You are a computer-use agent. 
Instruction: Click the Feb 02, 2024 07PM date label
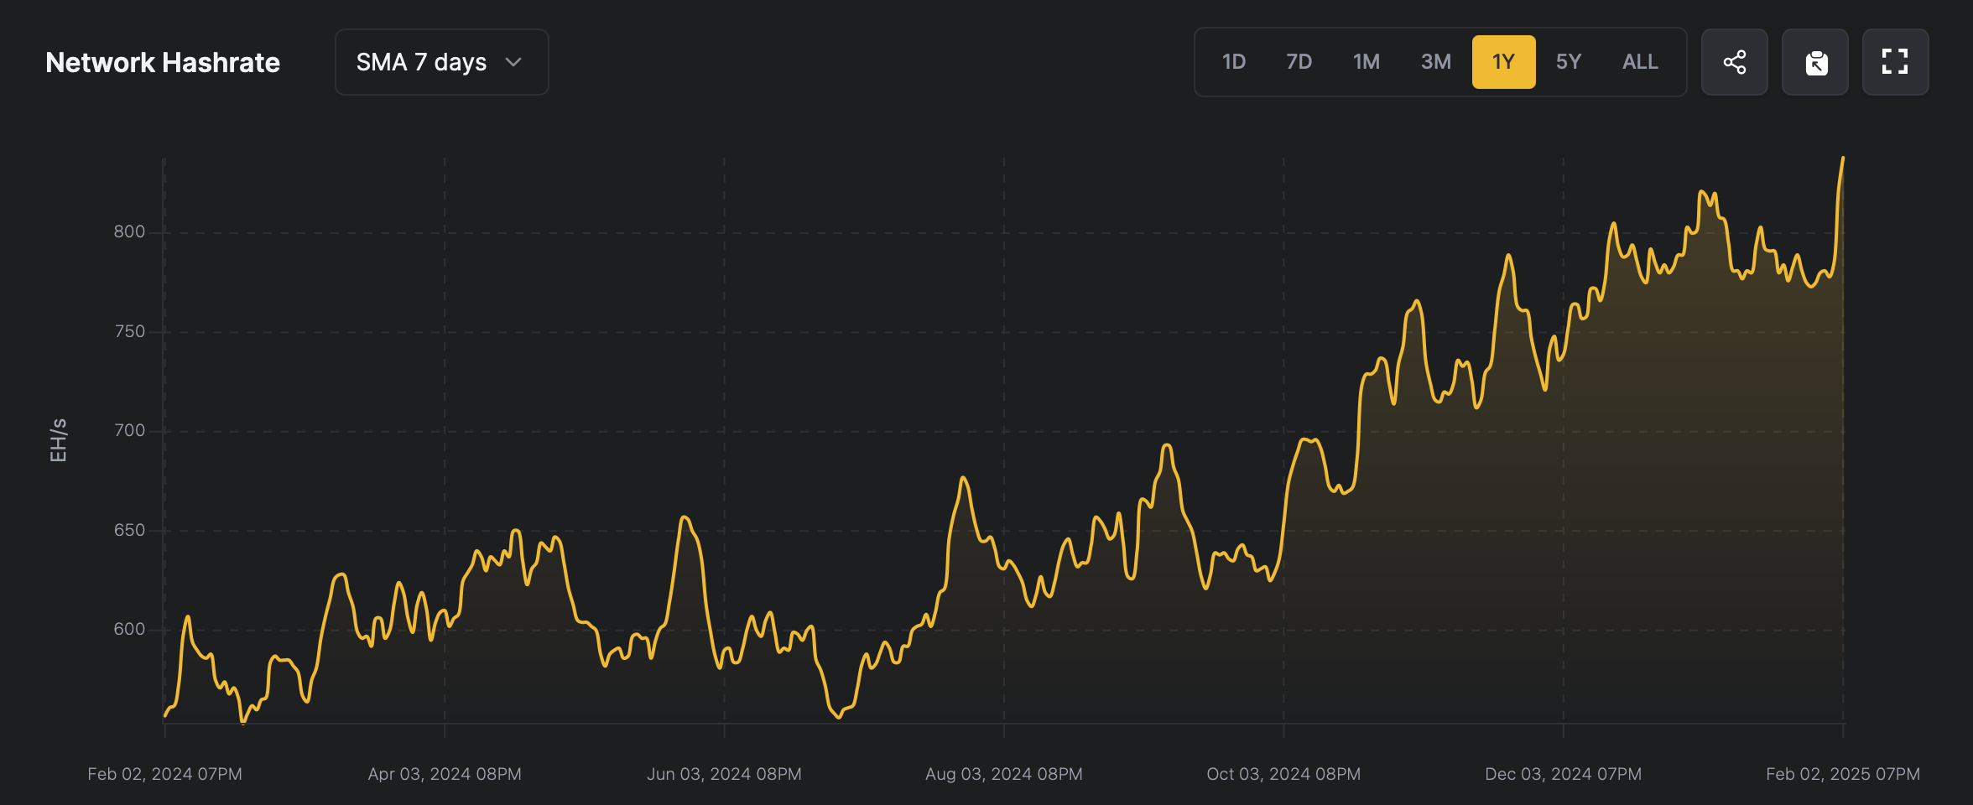164,774
